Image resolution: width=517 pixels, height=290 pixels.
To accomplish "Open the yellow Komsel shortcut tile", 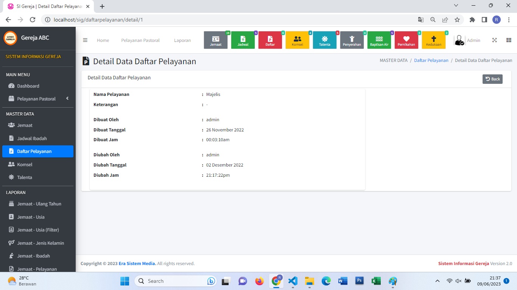I will coord(297,40).
